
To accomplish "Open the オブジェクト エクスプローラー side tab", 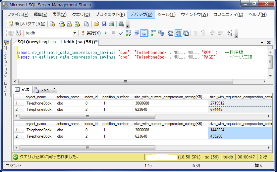I will click(7, 68).
